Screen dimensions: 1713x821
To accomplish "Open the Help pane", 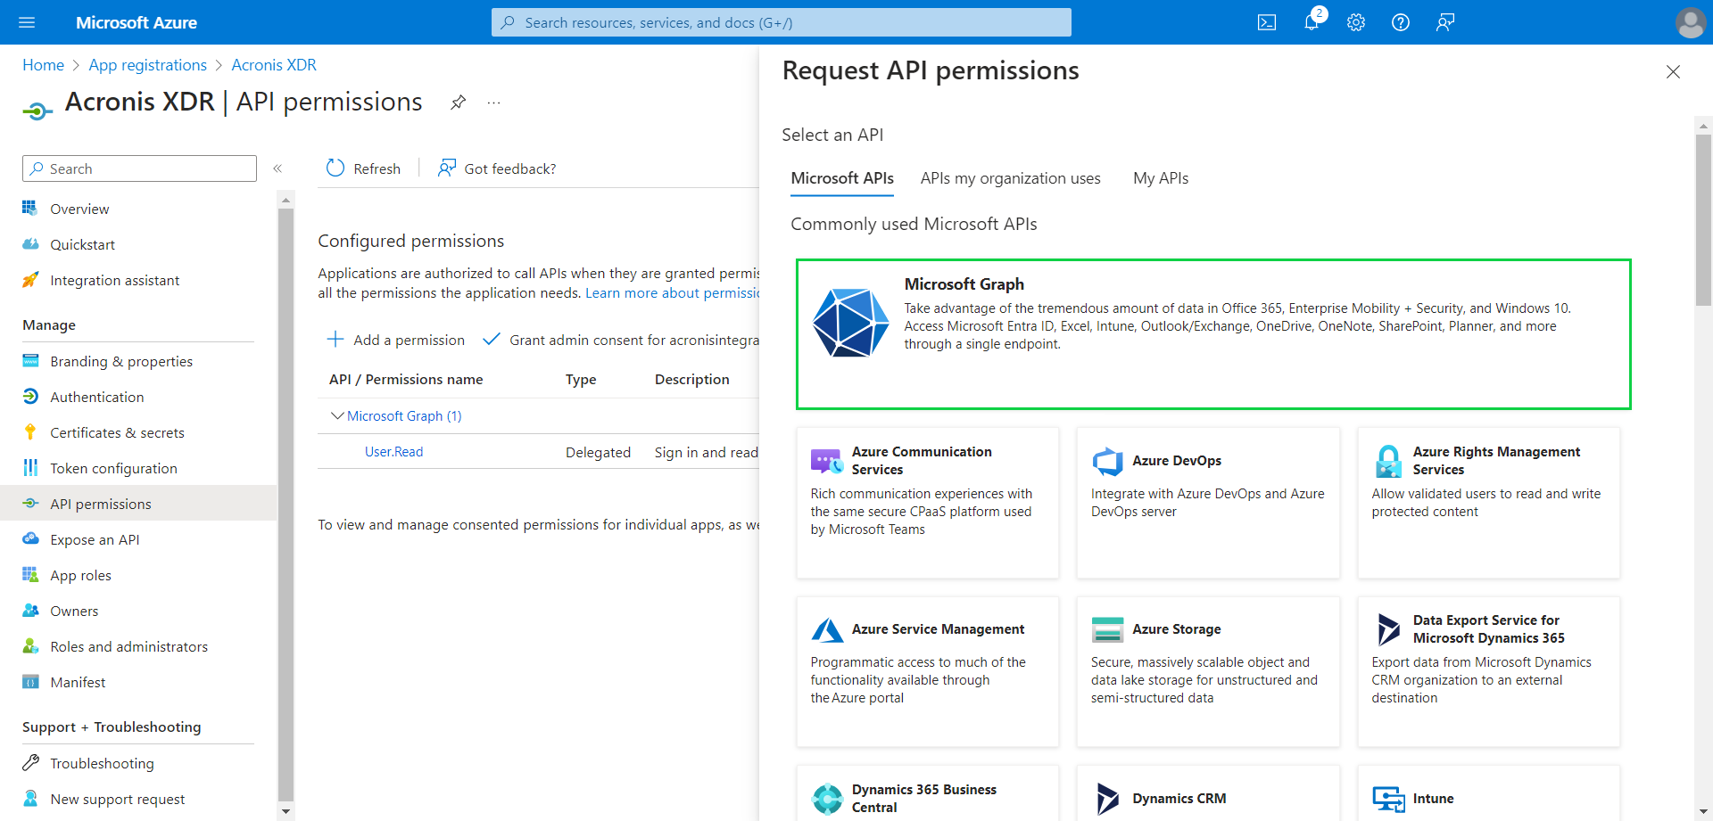I will (1400, 22).
